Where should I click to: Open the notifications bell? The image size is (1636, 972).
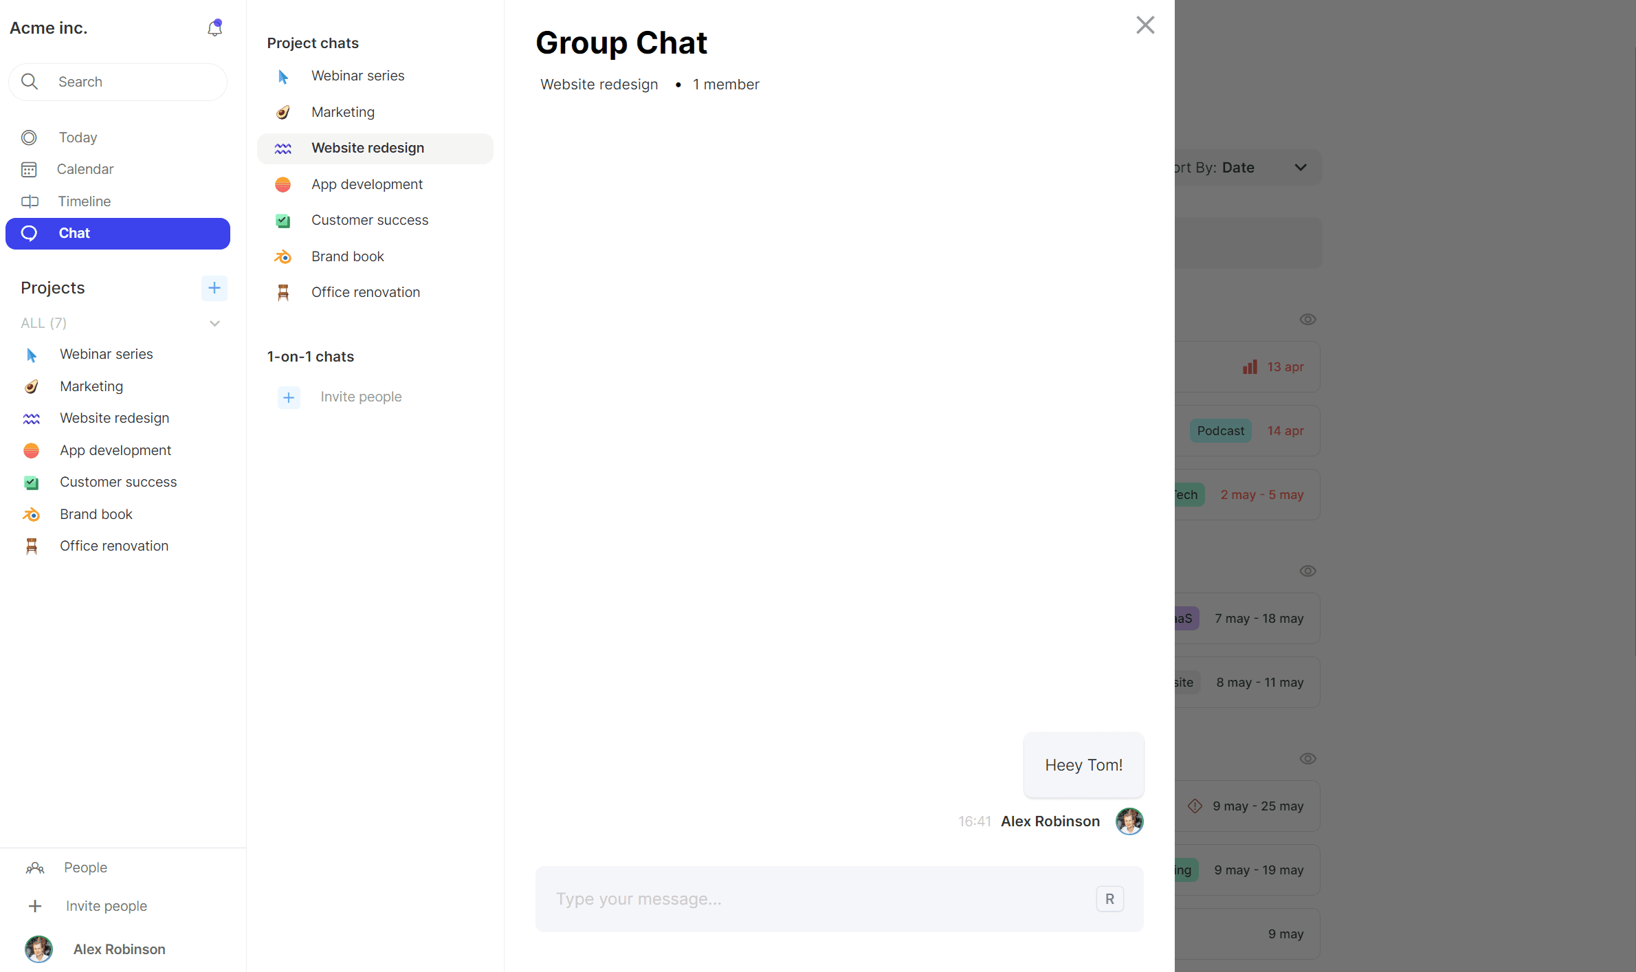(x=214, y=28)
